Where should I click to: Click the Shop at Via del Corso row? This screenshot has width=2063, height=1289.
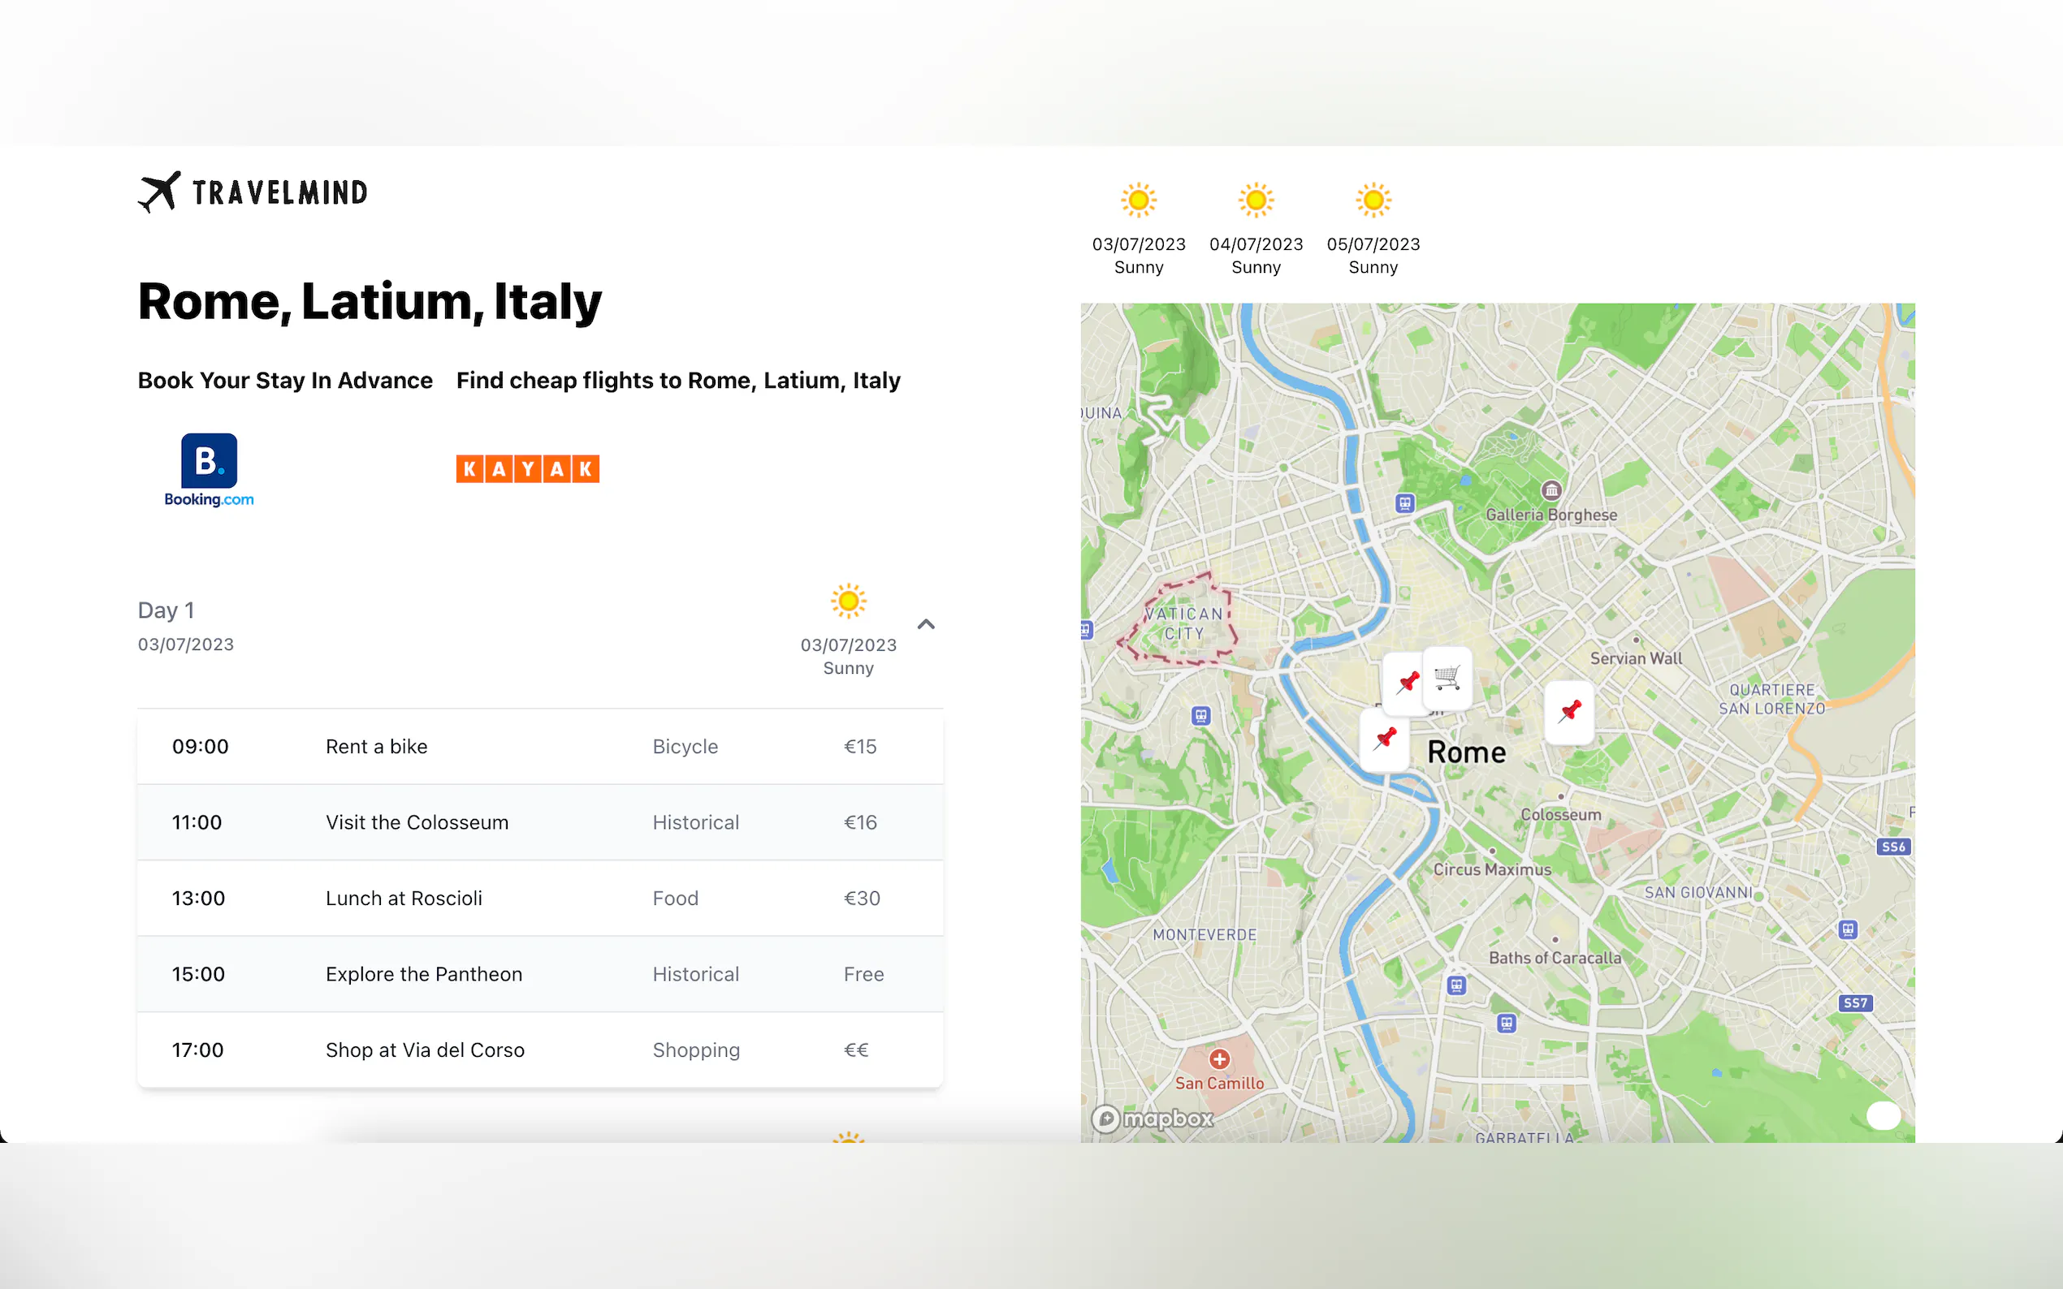pyautogui.click(x=540, y=1050)
